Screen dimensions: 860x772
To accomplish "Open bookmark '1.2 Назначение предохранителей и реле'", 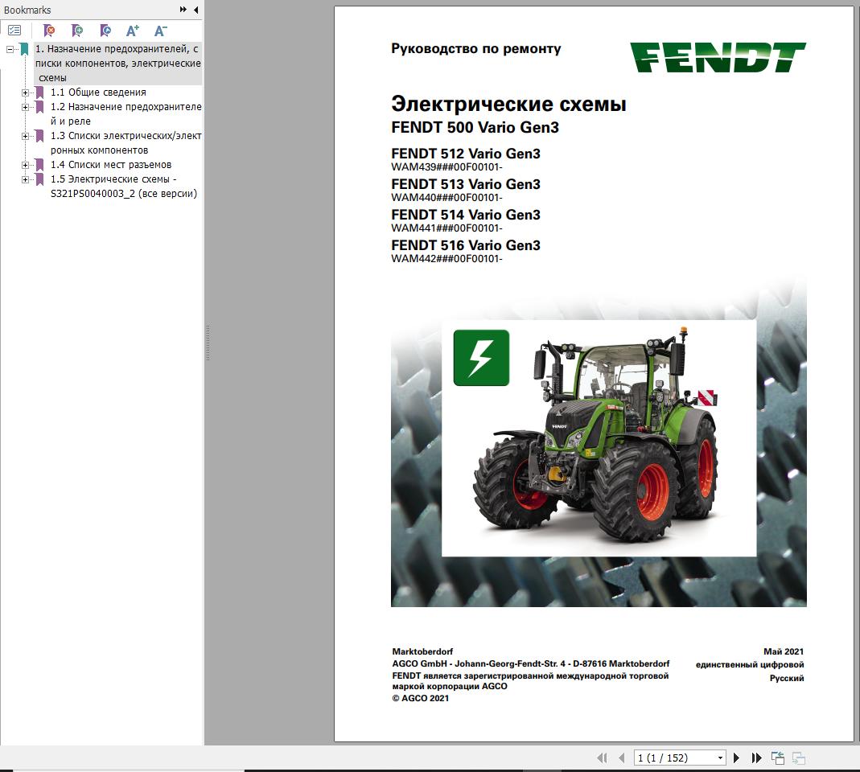I will (x=126, y=113).
